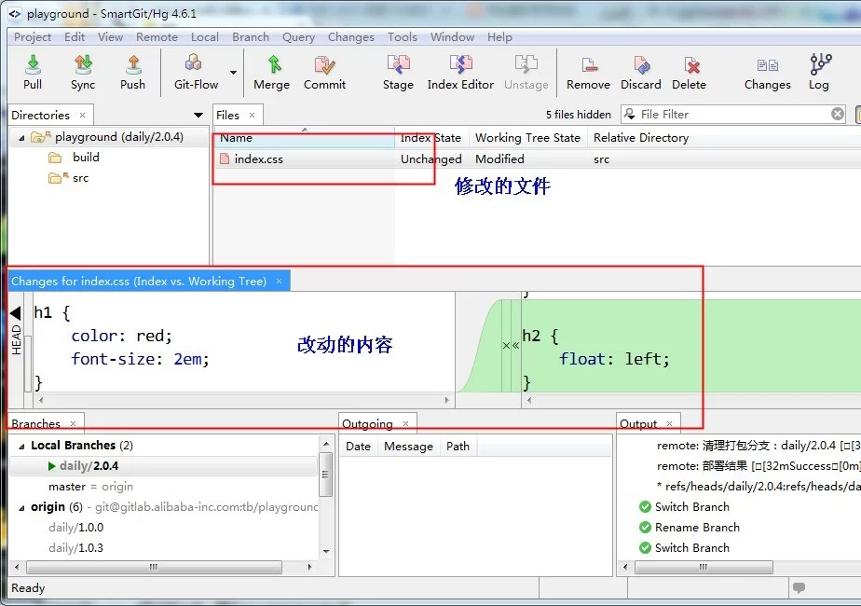Switch to the Output tab

pyautogui.click(x=638, y=424)
